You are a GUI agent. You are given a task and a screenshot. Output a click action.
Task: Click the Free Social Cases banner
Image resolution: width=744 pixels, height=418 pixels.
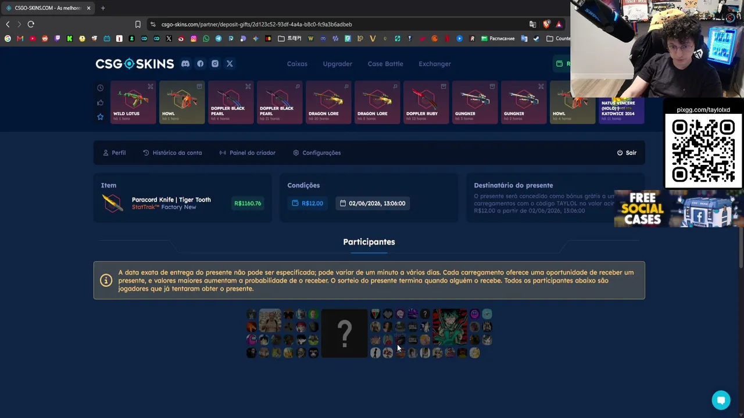pyautogui.click(x=679, y=208)
